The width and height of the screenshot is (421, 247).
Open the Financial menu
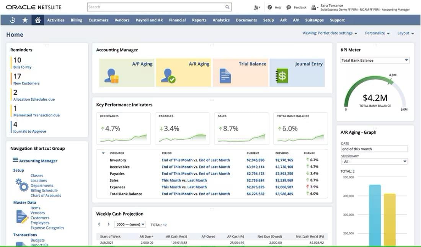coord(178,20)
